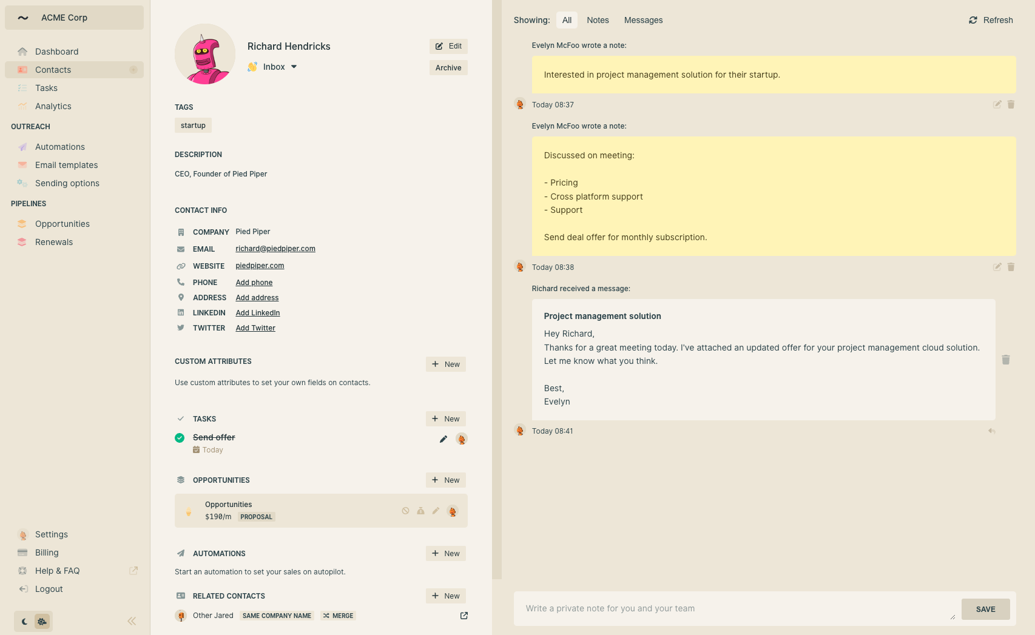Open ACME Corp workspace switcher

(x=74, y=18)
